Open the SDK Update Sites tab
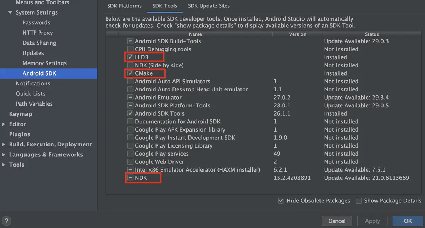425x228 pixels. (209, 6)
